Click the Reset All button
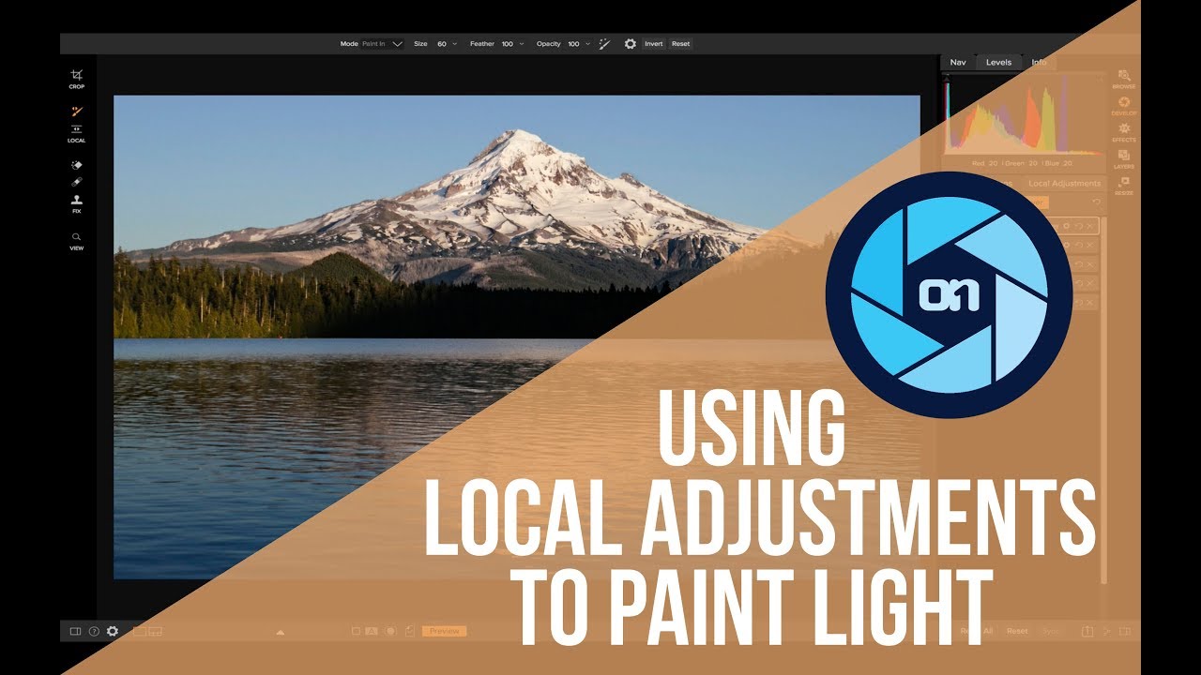Image resolution: width=1201 pixels, height=675 pixels. point(977,632)
